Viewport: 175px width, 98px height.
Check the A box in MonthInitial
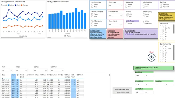(x=164, y=35)
